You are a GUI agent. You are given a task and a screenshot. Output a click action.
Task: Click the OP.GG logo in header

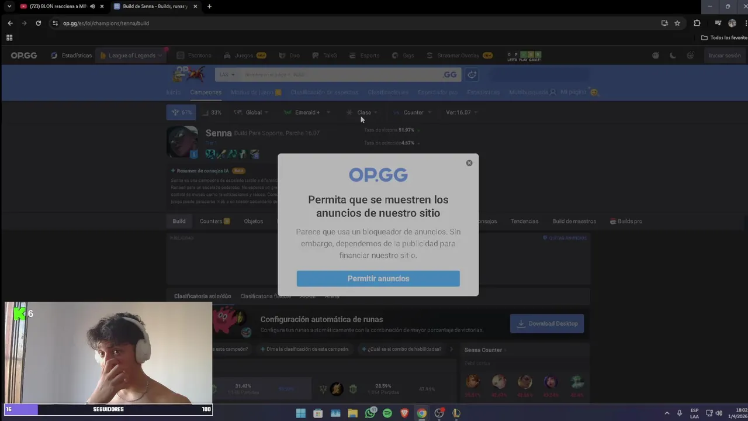24,56
